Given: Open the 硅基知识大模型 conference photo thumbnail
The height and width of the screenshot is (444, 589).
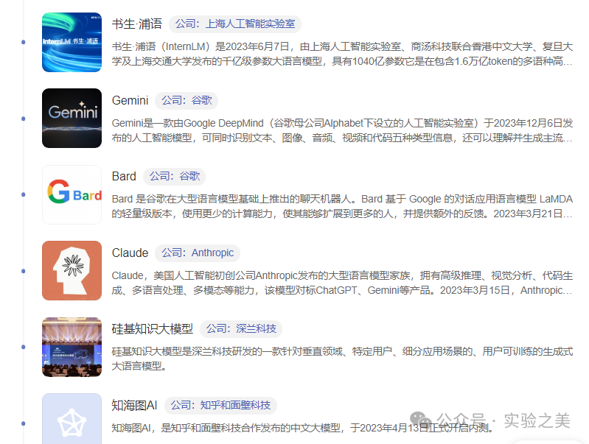Looking at the screenshot, I should [72, 347].
